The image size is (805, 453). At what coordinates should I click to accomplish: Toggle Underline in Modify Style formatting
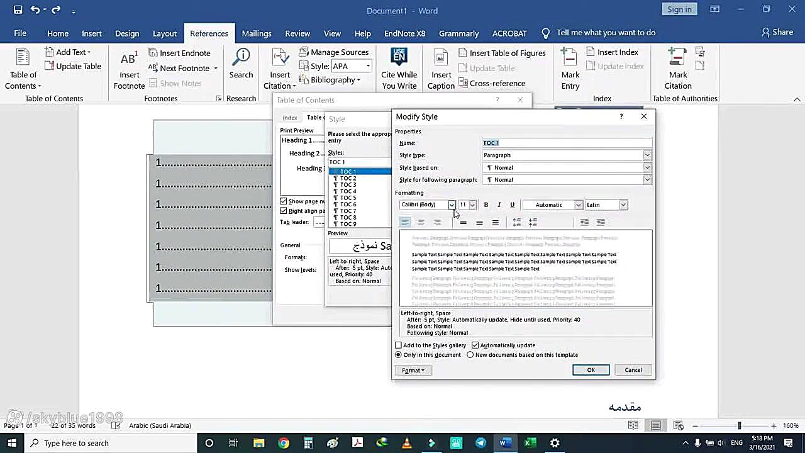coord(512,204)
